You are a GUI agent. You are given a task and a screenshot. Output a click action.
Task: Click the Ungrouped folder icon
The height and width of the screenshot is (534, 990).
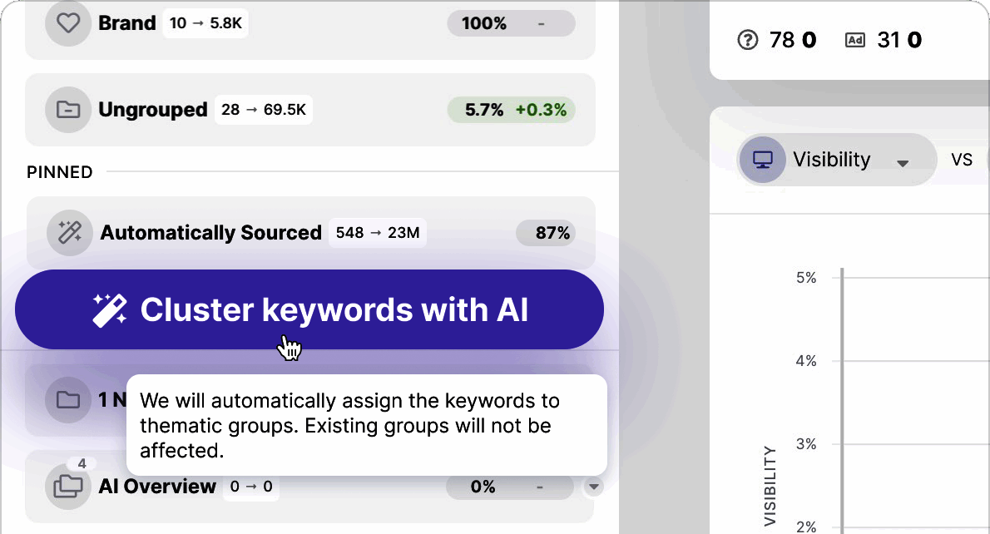pos(67,110)
